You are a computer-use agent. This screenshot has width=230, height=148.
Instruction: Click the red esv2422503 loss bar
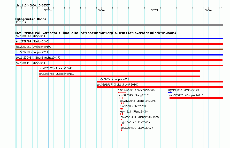tap(119, 60)
